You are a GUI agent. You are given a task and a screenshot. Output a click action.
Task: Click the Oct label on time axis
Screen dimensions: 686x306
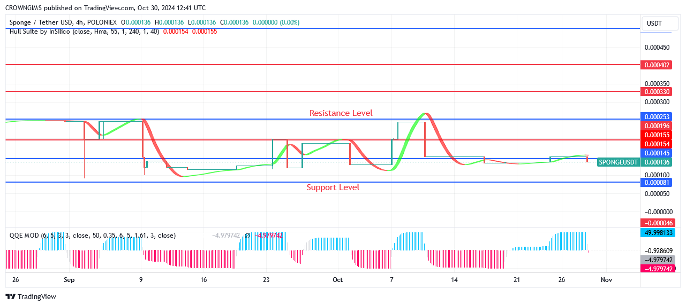click(x=337, y=280)
